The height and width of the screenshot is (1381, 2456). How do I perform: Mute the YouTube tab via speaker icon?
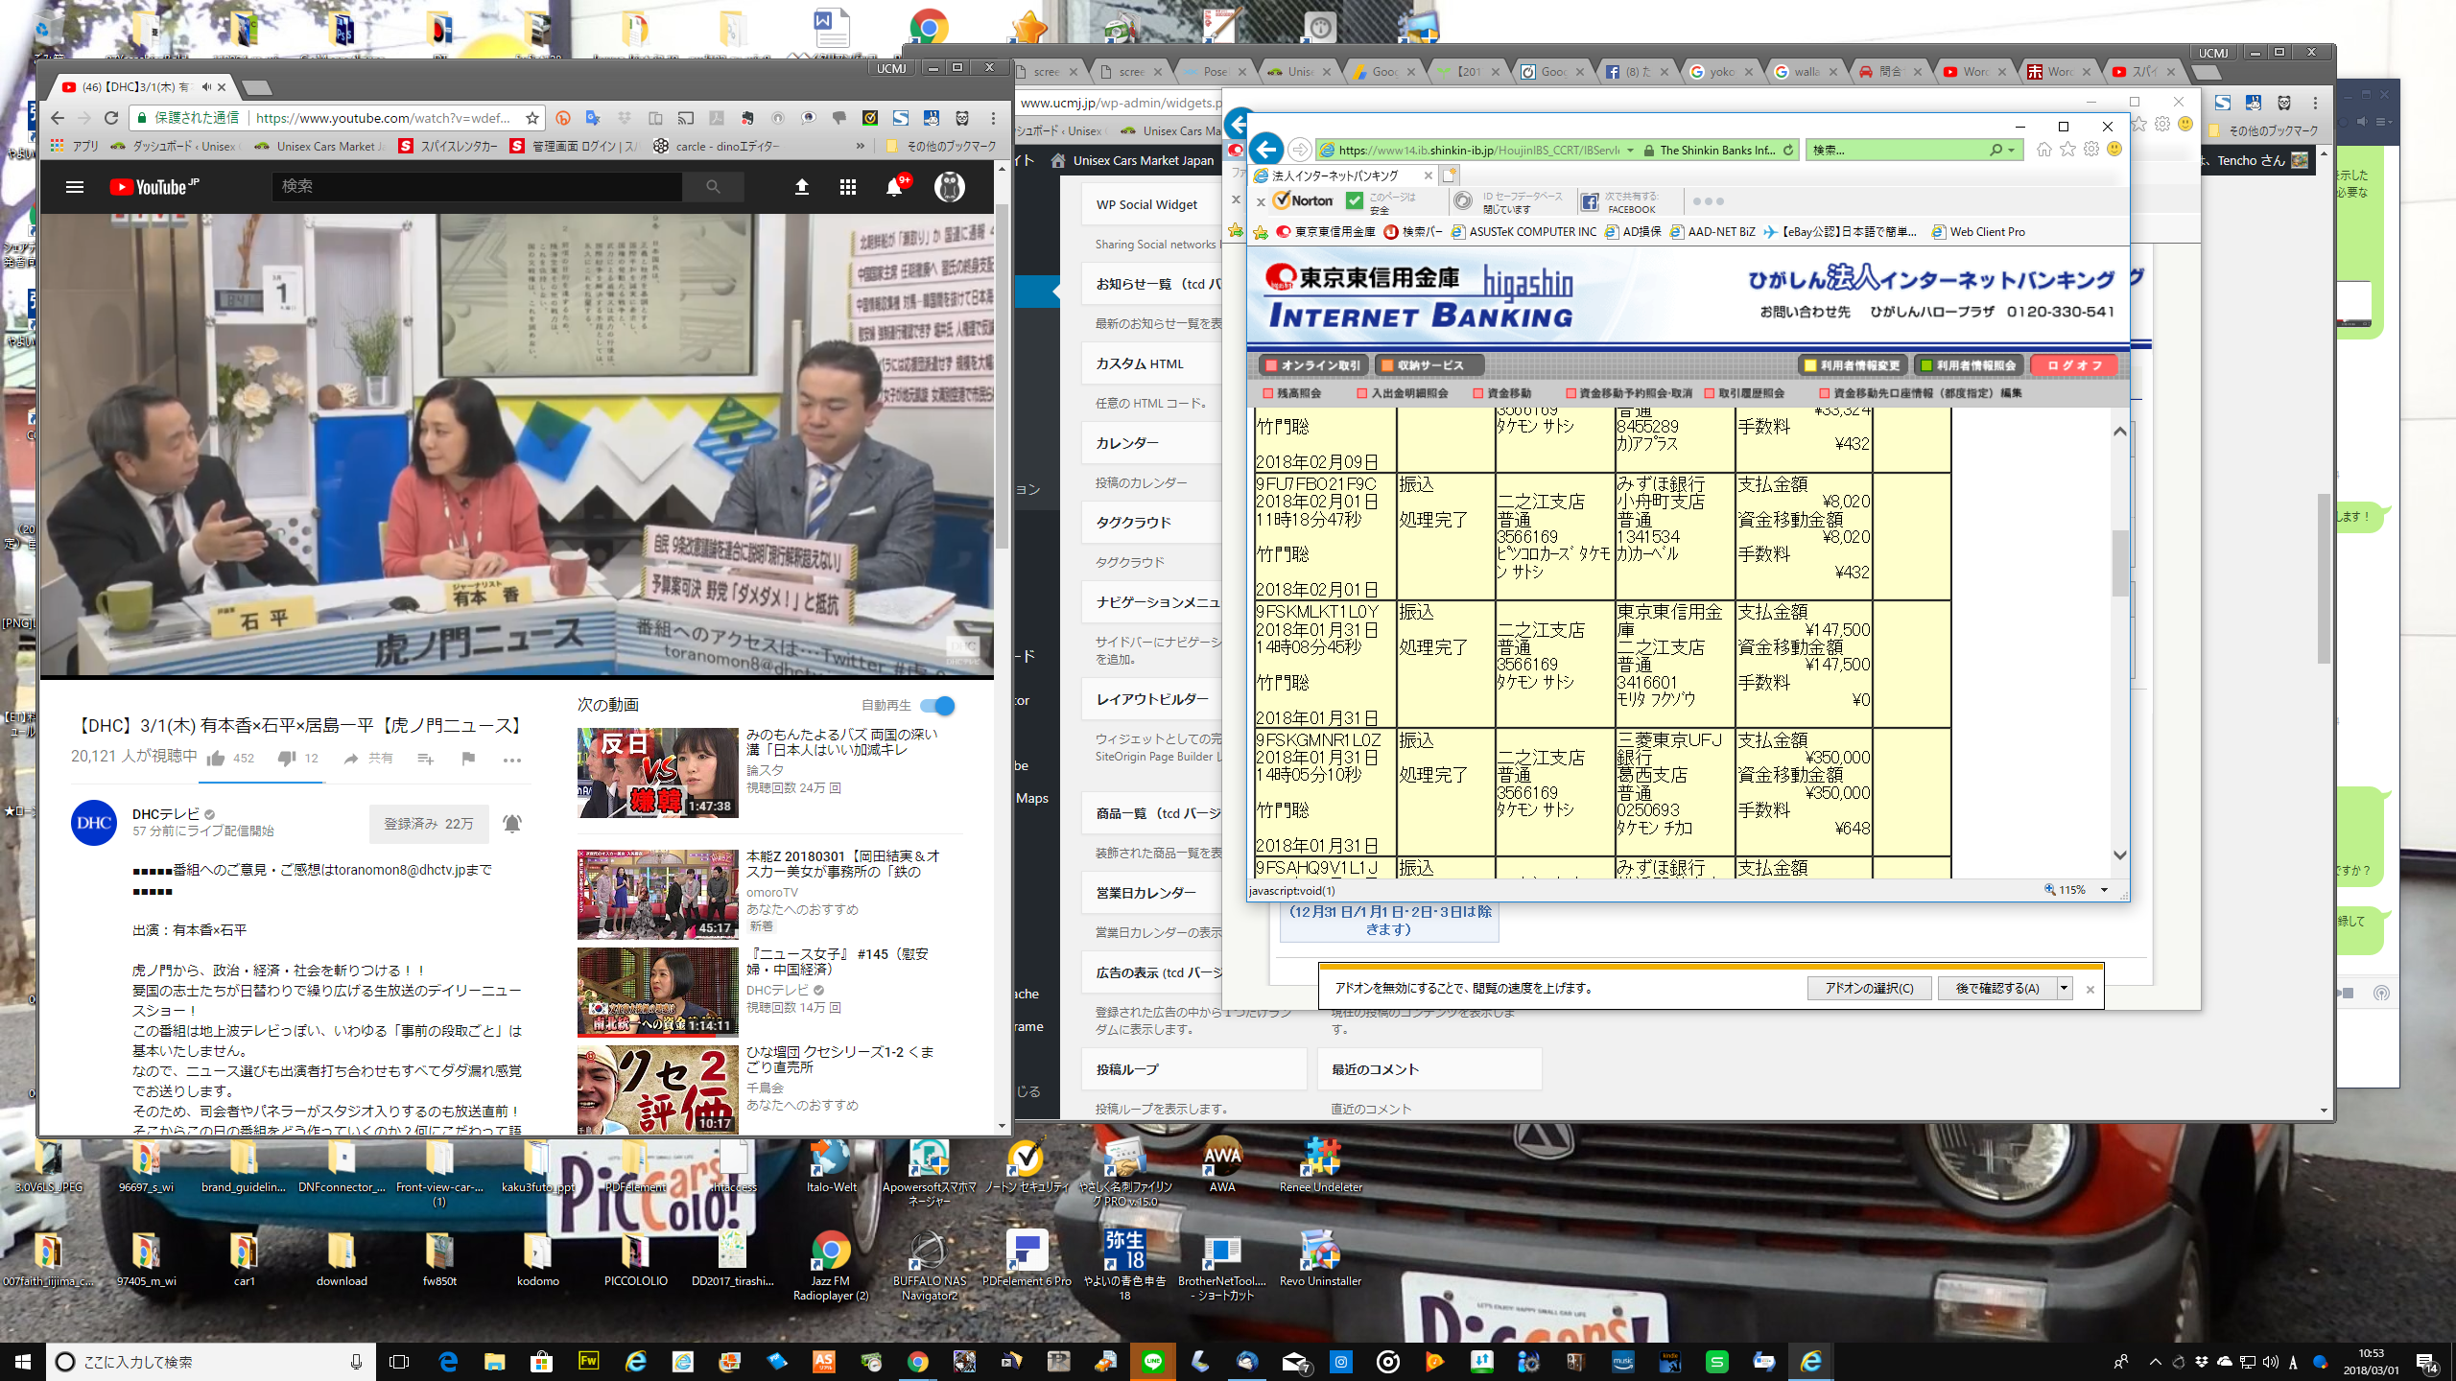(206, 87)
